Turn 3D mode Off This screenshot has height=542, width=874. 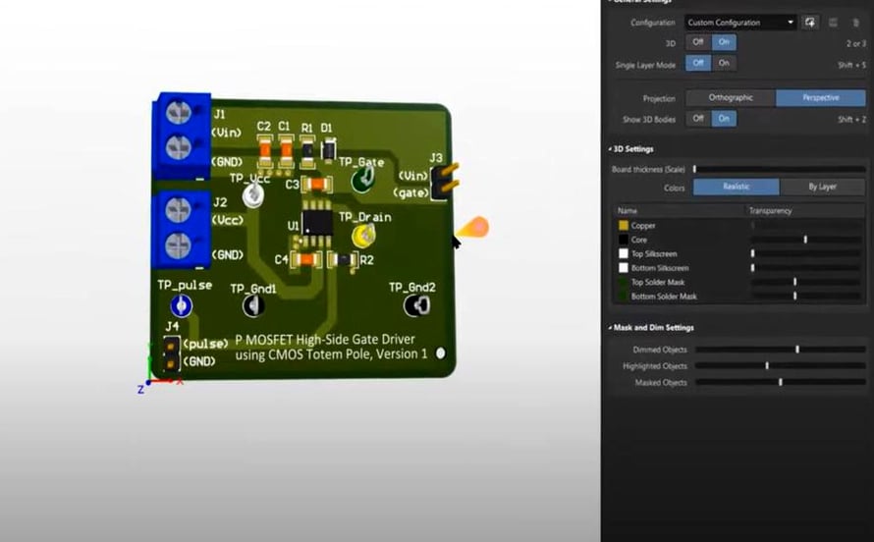point(698,42)
